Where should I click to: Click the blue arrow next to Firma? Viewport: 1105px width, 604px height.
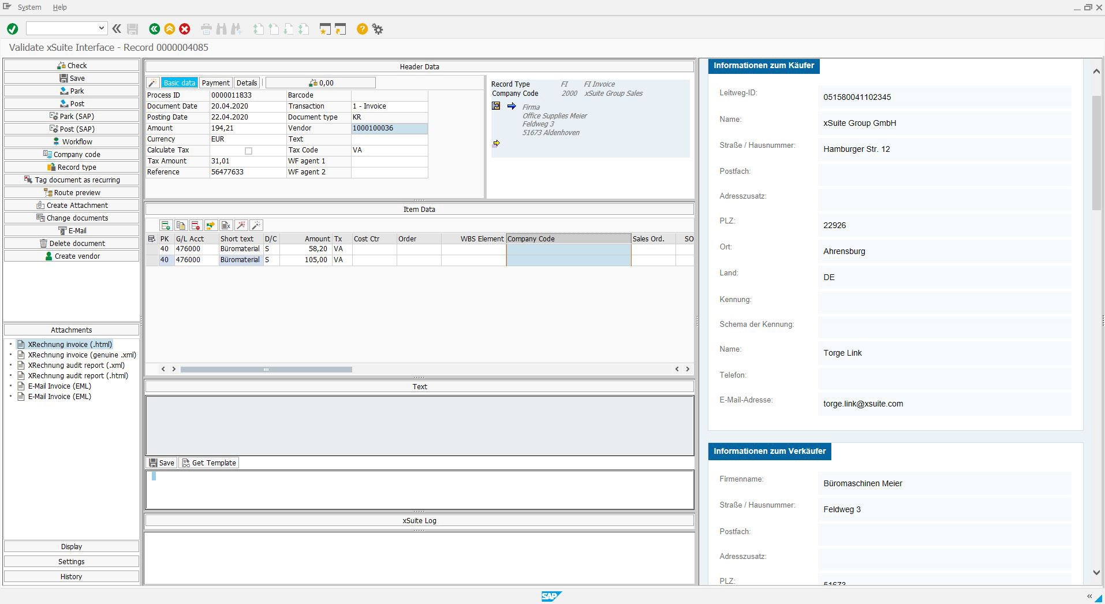(x=512, y=106)
